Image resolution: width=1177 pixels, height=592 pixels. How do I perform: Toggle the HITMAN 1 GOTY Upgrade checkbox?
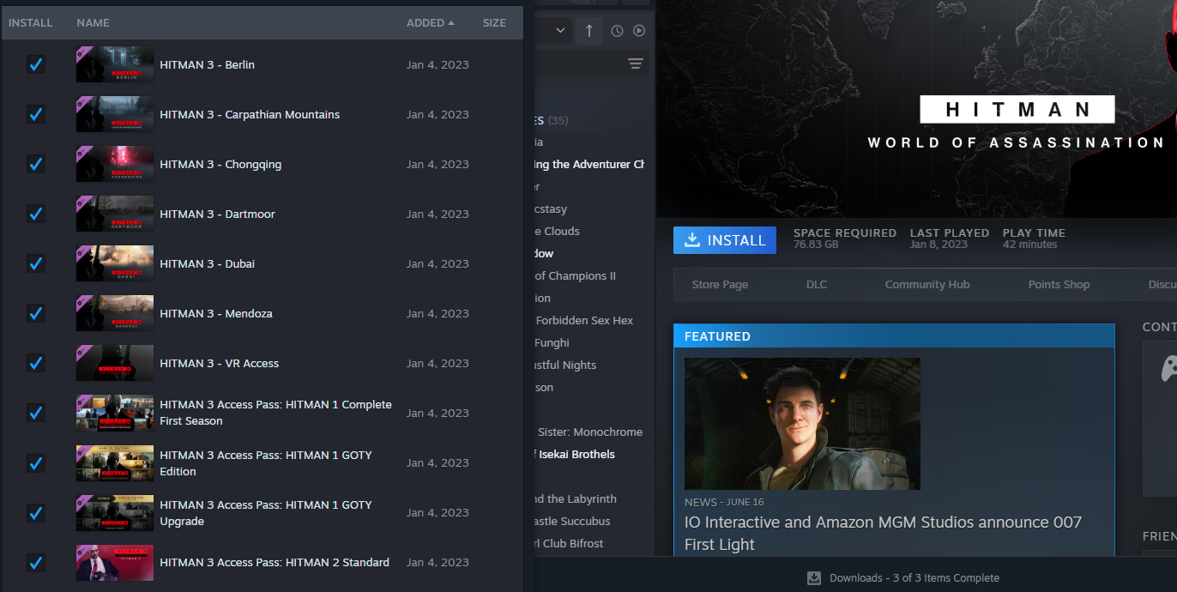tap(35, 512)
